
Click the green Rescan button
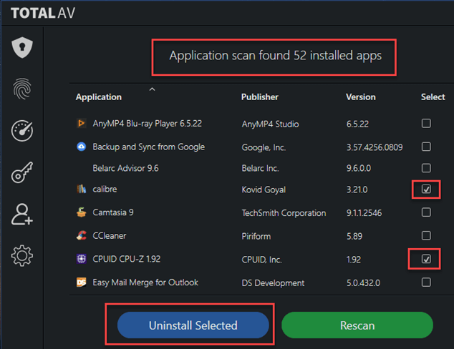pos(357,325)
